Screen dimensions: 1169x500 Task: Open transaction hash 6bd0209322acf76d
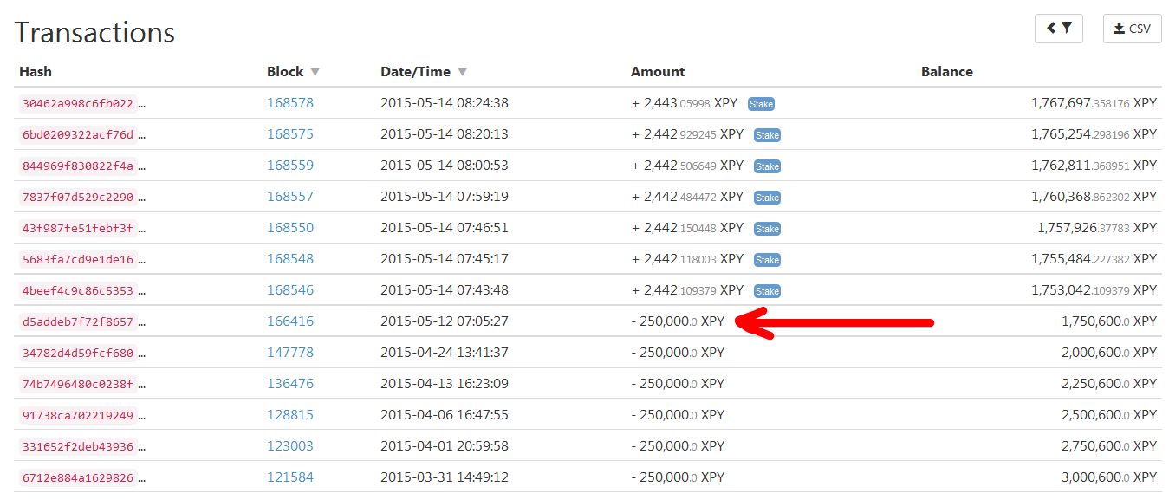click(77, 135)
